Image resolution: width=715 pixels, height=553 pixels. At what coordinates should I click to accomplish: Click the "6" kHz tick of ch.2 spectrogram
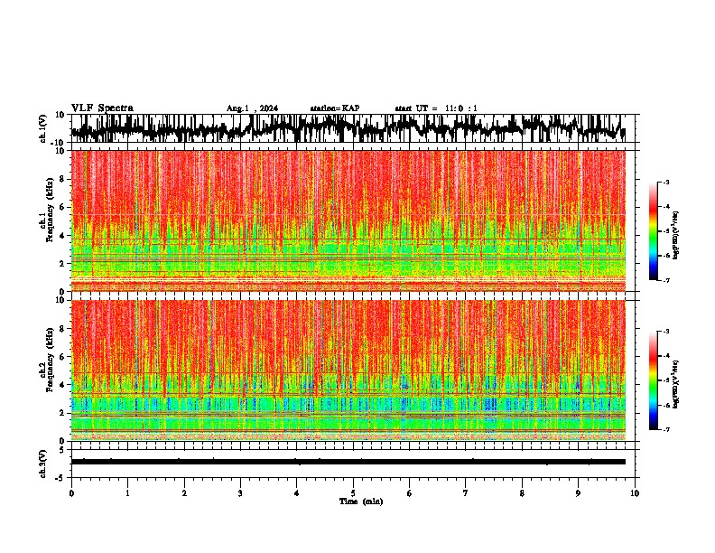62,357
